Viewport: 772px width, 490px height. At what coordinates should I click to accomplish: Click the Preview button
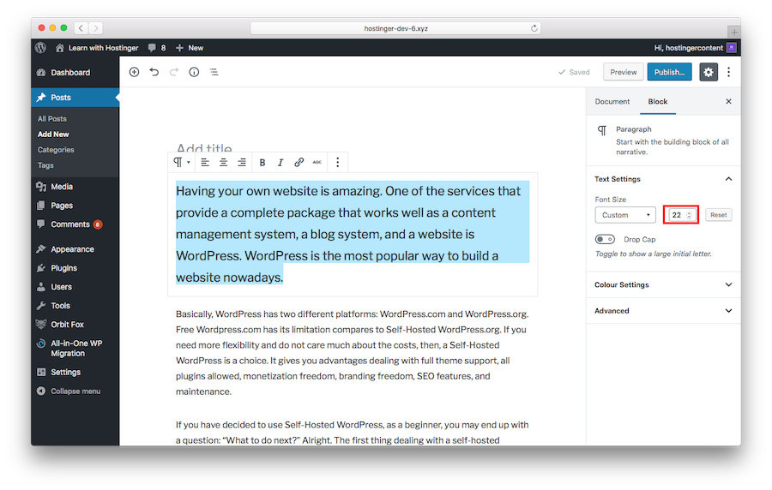pyautogui.click(x=624, y=72)
